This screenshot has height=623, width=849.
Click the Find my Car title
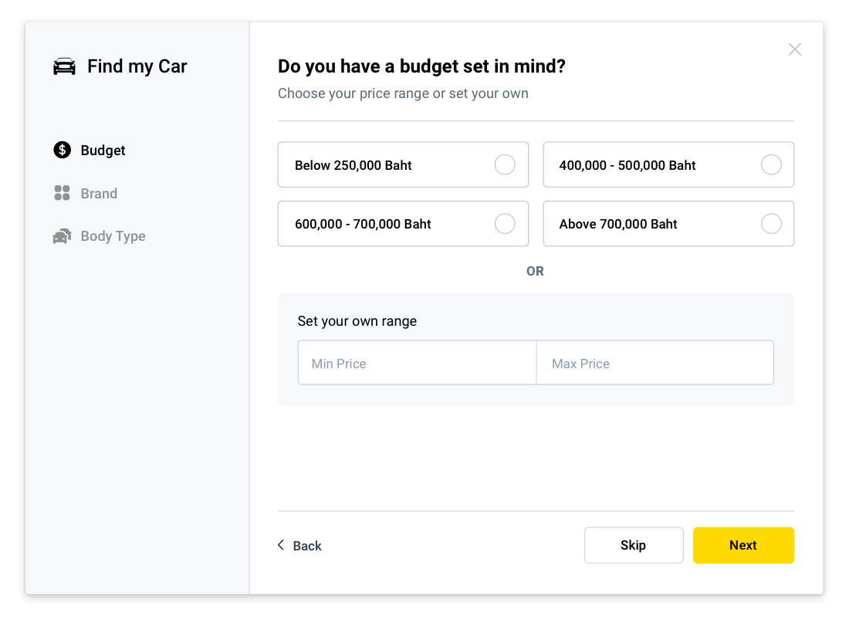pos(137,66)
